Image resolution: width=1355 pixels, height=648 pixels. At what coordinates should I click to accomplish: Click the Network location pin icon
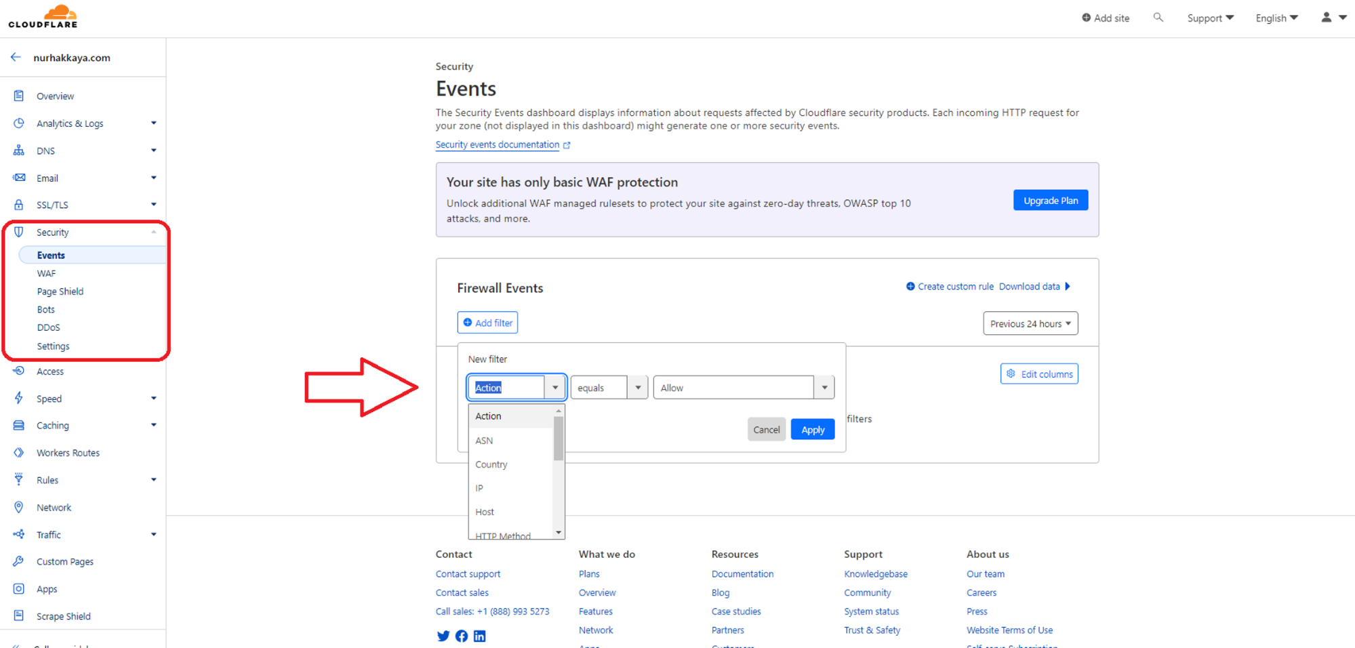click(19, 507)
